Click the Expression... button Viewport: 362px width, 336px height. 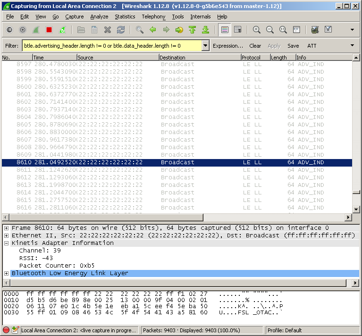pos(228,46)
